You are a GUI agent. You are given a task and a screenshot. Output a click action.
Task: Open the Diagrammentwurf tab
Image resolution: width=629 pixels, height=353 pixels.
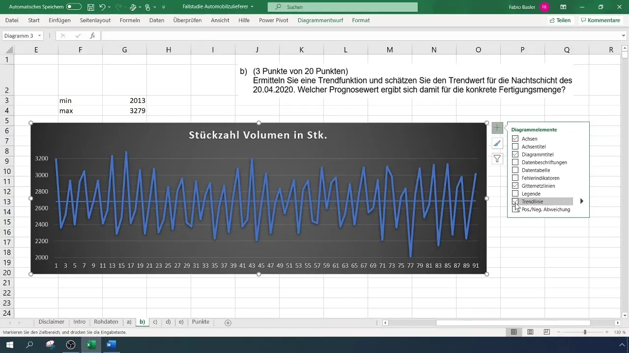[320, 21]
